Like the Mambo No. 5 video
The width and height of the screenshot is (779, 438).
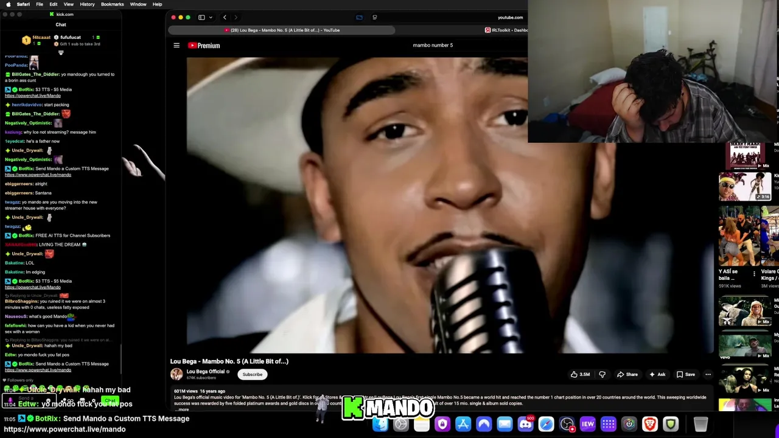coord(580,375)
